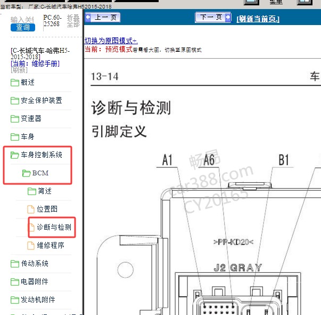Screen dimensions: 321x315
Task: Click the folder icon beside 传动系统
Action: pos(15,263)
